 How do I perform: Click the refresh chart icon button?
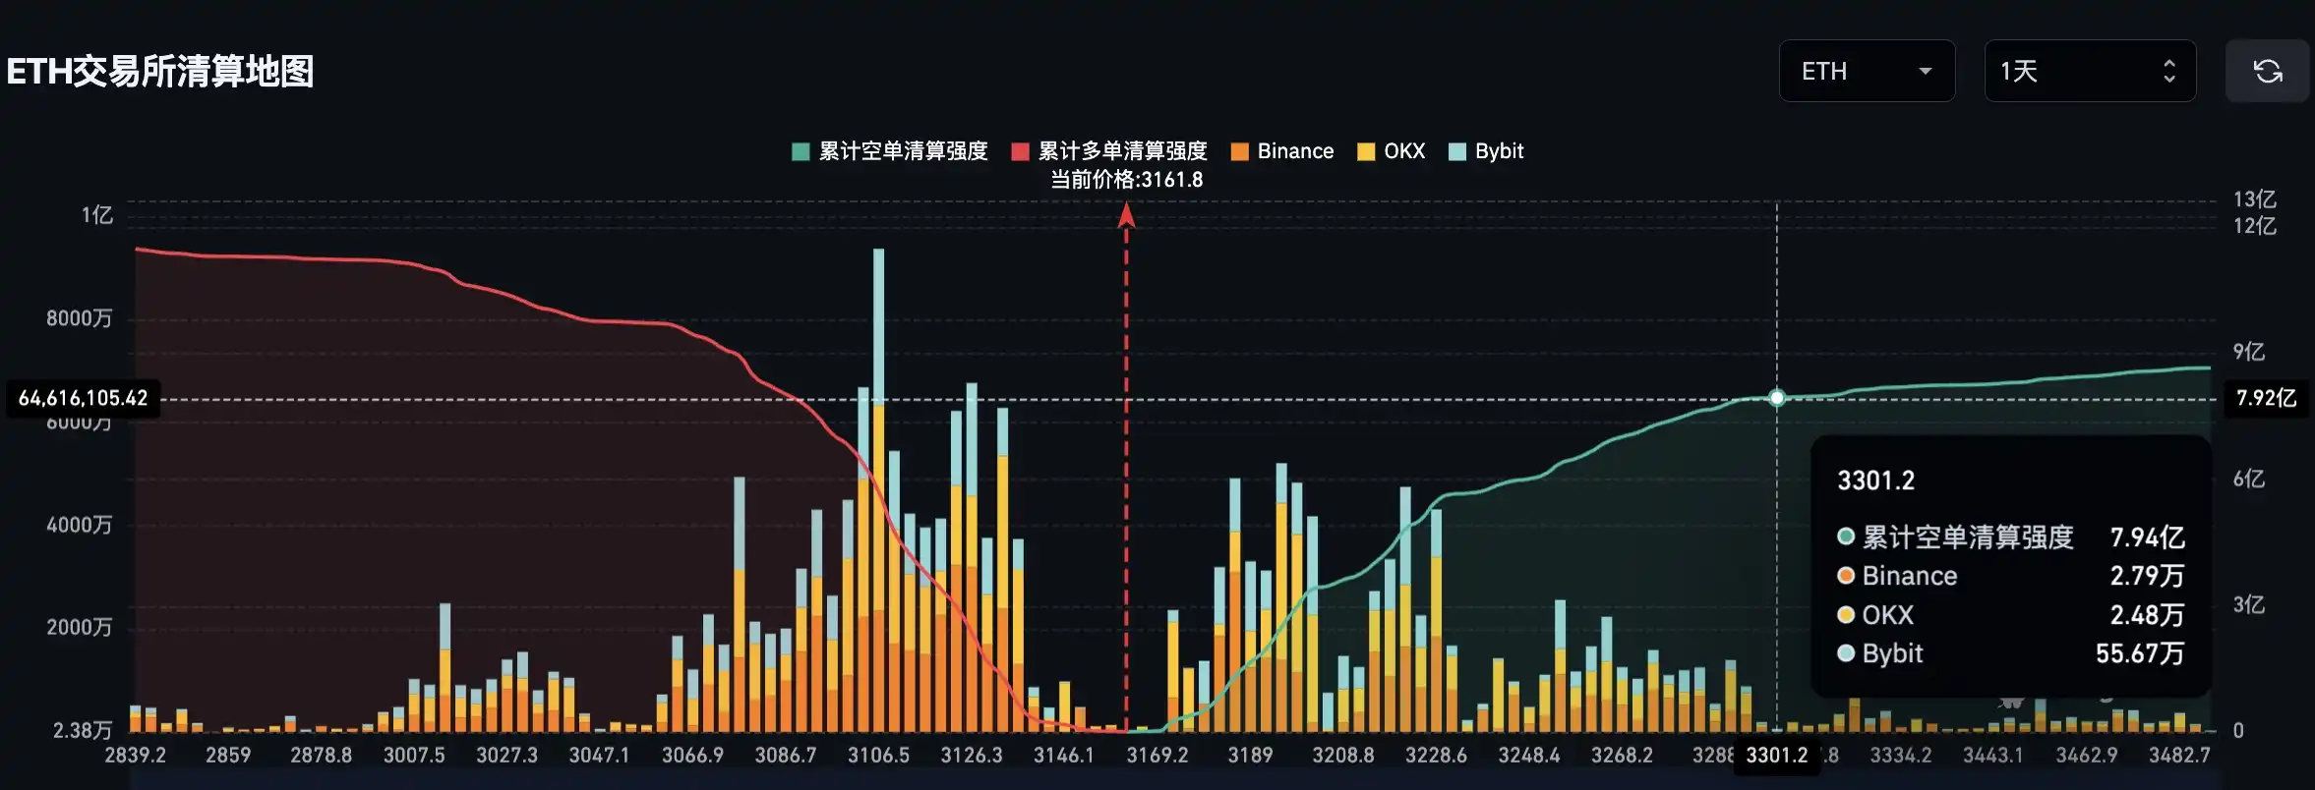click(x=2267, y=71)
